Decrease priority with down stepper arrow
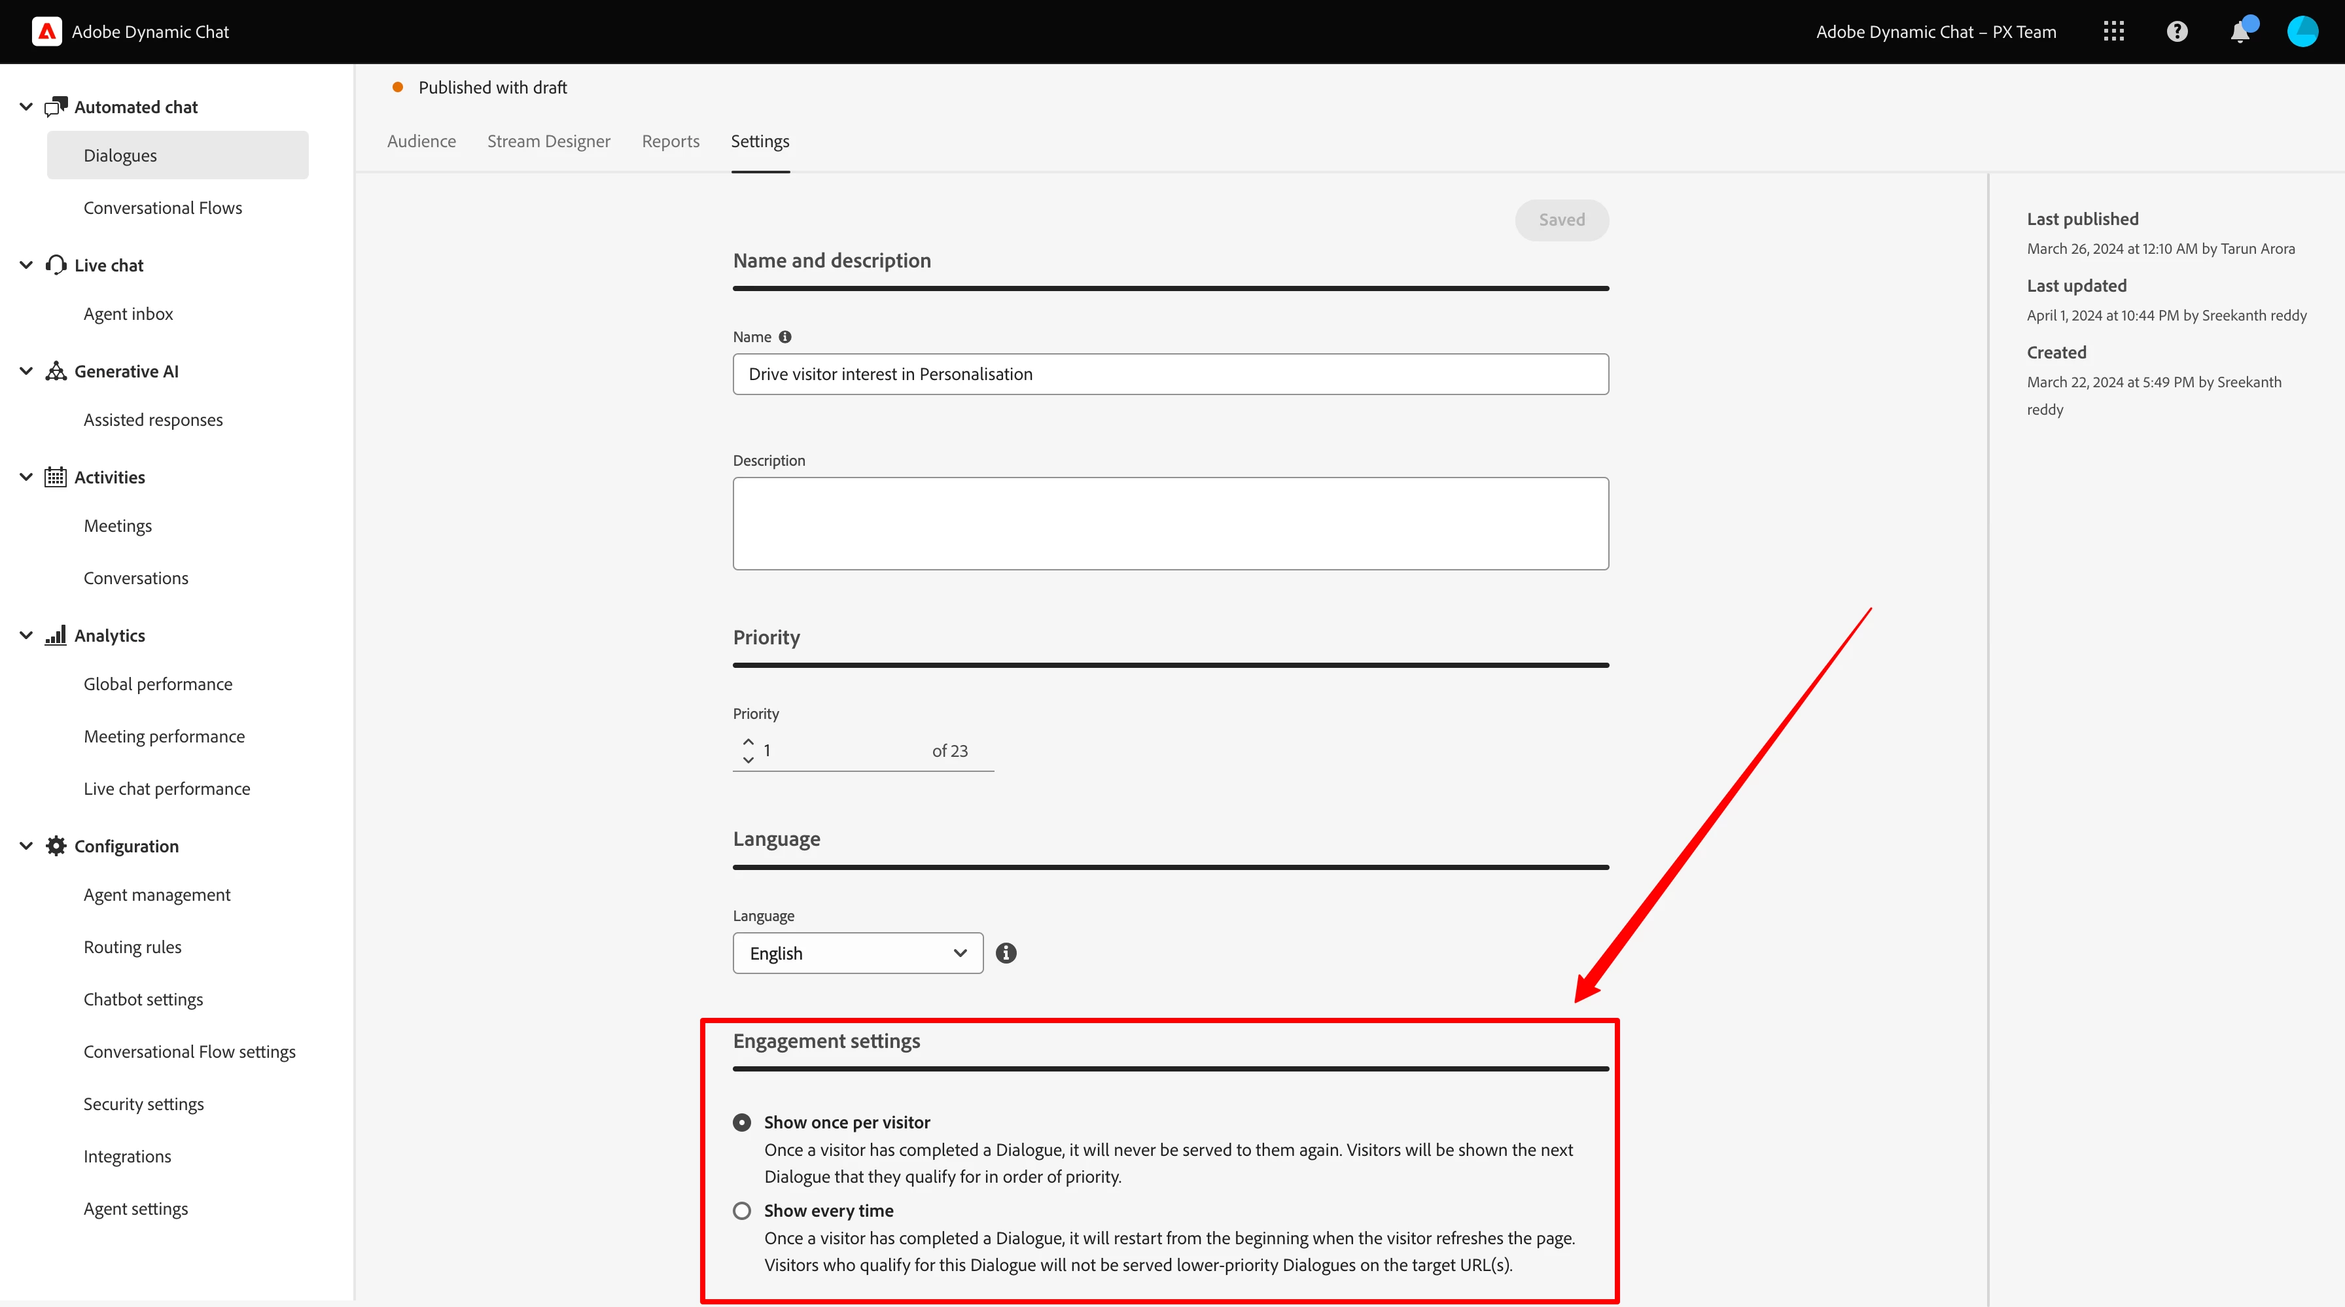Viewport: 2345px width, 1307px height. [x=749, y=760]
